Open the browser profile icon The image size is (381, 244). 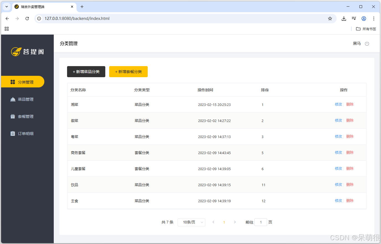364,19
